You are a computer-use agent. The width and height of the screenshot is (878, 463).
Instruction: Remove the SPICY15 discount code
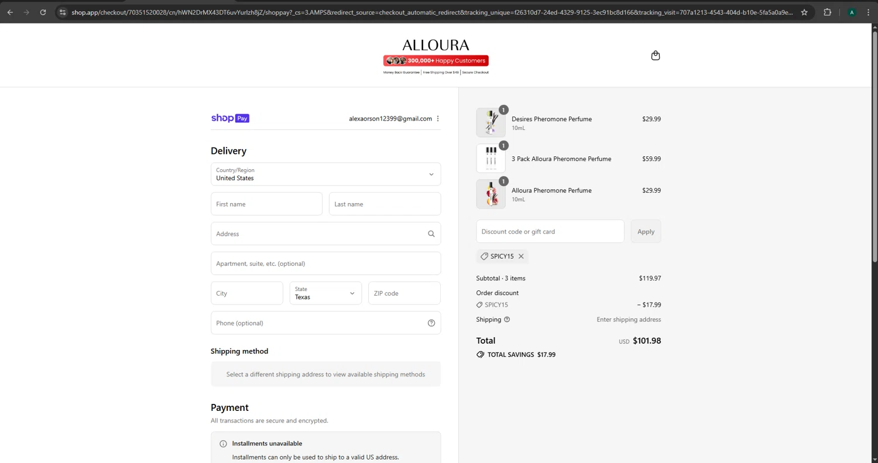click(521, 256)
